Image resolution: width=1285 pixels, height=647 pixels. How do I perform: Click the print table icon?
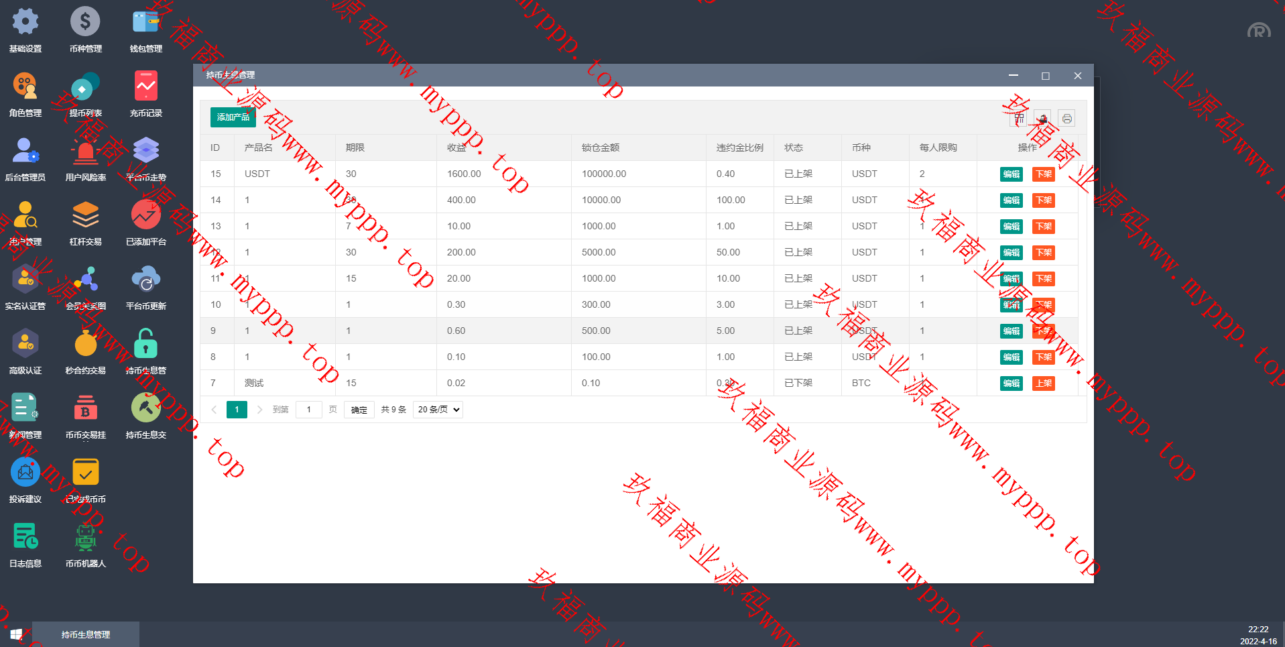pos(1066,119)
